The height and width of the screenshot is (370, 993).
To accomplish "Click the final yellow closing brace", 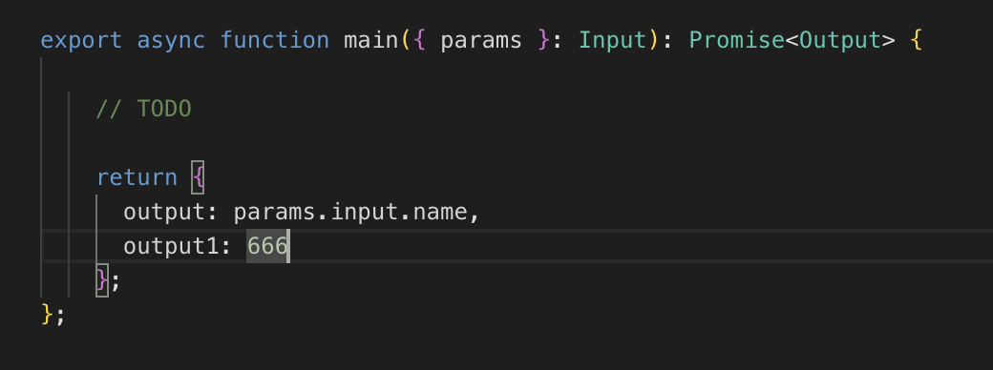I will [x=47, y=315].
